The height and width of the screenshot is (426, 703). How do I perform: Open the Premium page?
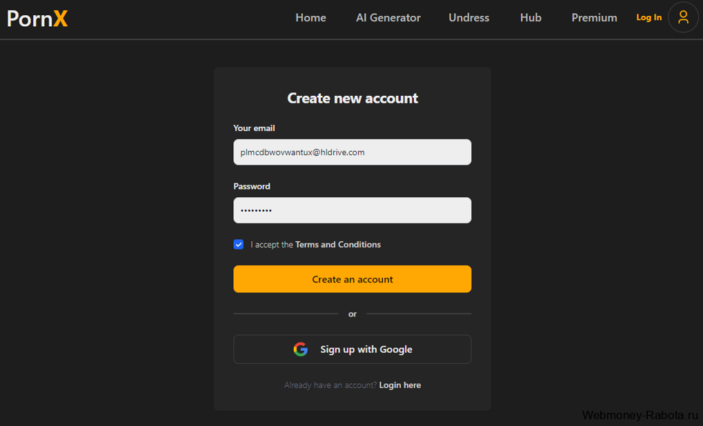tap(594, 17)
